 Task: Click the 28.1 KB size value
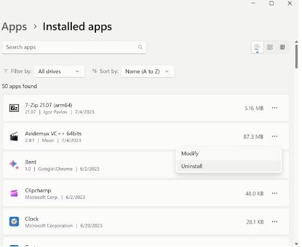255,222
